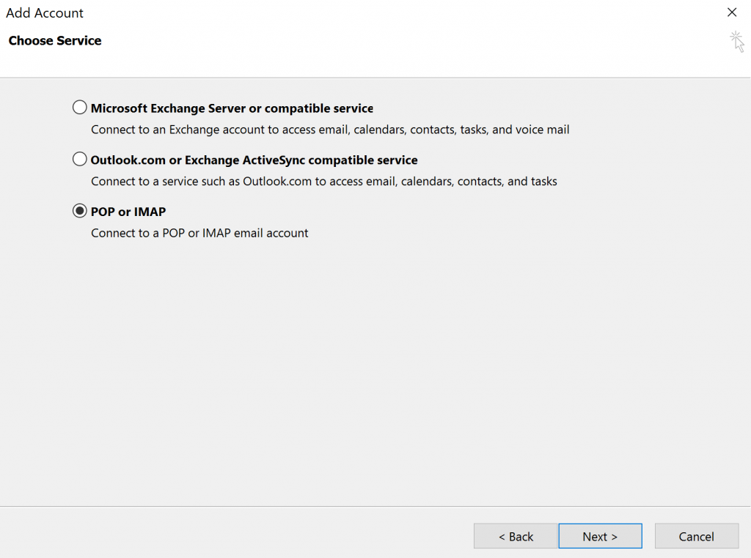Click the Exchange Server bold heading text
Viewport: 751px width, 558px height.
click(232, 108)
